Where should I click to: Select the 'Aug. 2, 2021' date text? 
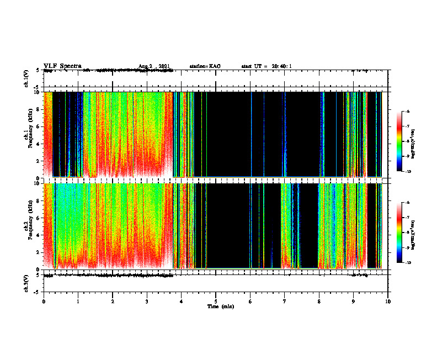154,66
